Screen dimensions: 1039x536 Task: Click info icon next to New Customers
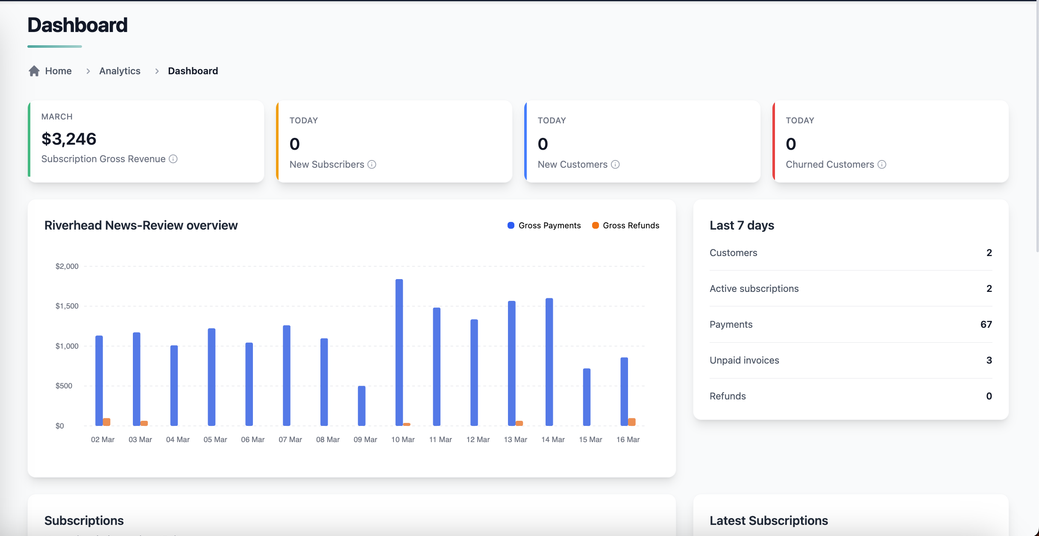pyautogui.click(x=615, y=164)
